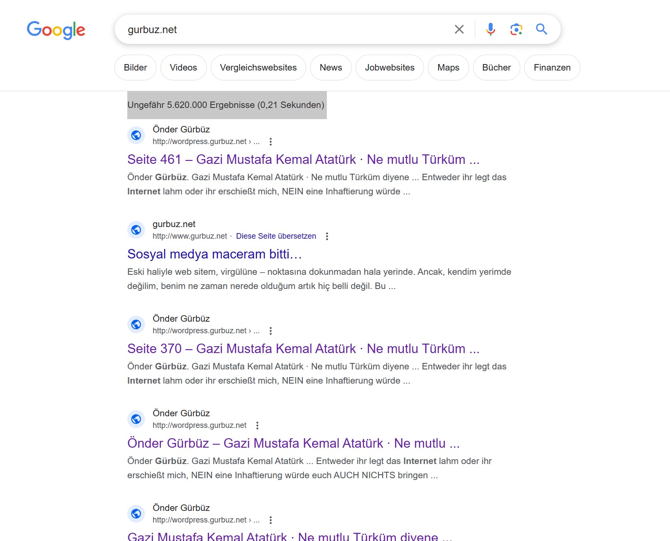
Task: Click site name 'Önder Gürbüz' above Seite 461
Action: (181, 129)
